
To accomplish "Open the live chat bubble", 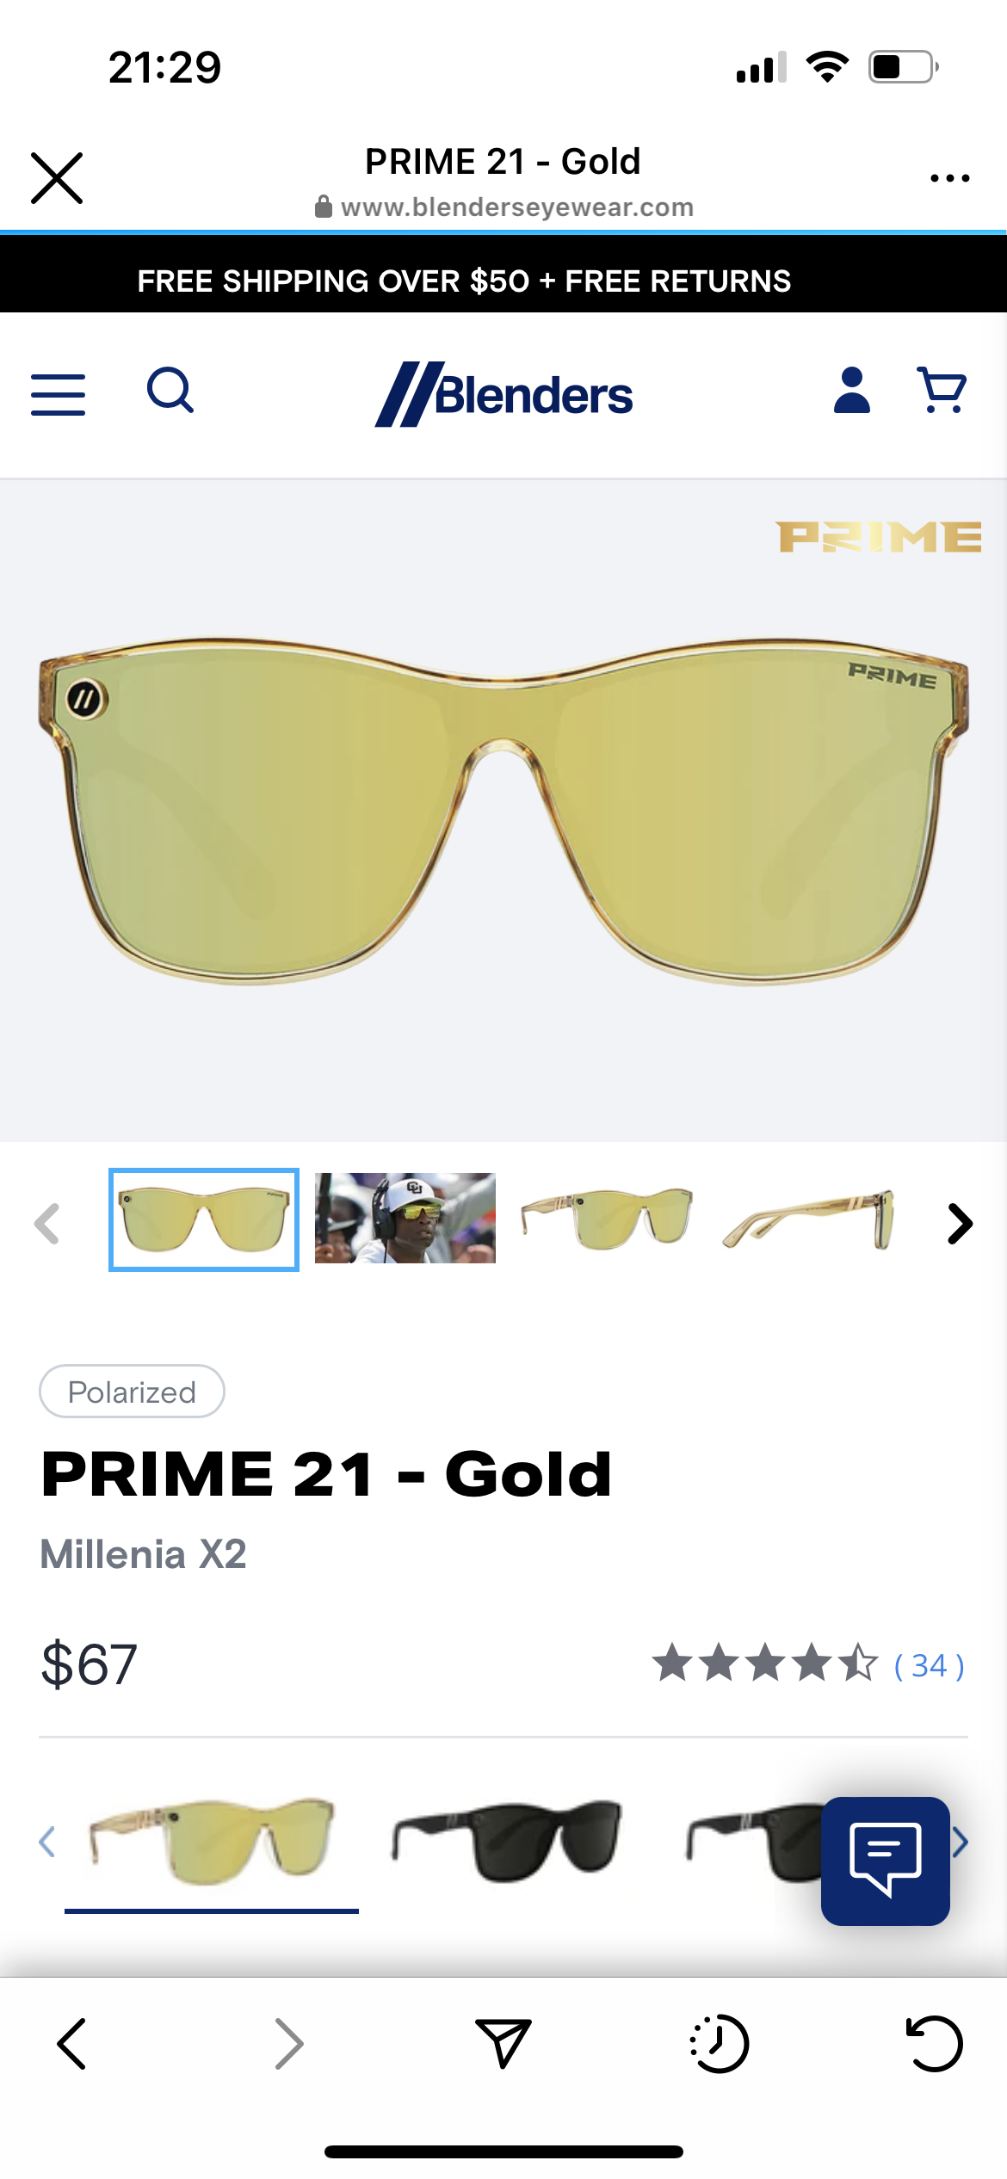I will [x=886, y=1861].
